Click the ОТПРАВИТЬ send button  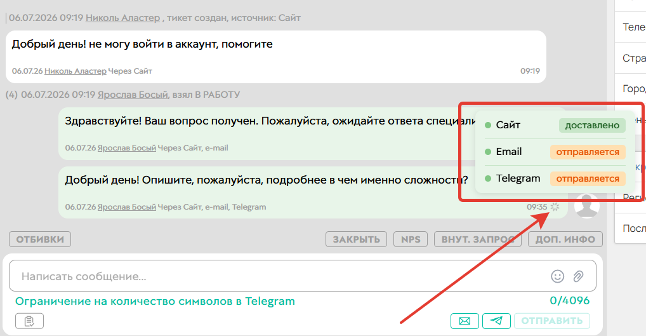(x=552, y=321)
